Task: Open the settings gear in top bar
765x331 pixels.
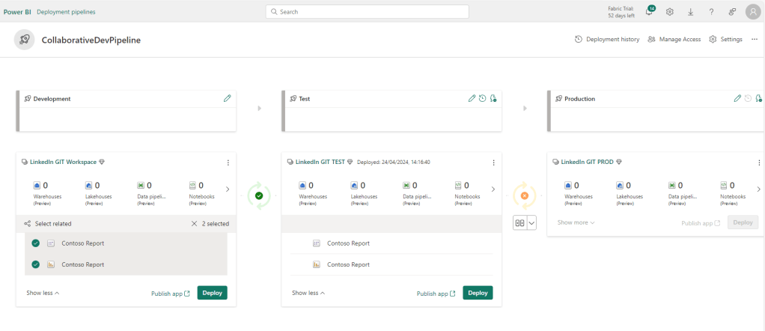Action: click(x=670, y=12)
